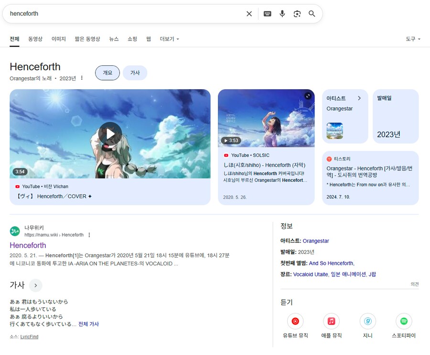Expand the SOLSIC video thumbnail fullscreen icon
This screenshot has height=355, width=430.
click(x=308, y=96)
